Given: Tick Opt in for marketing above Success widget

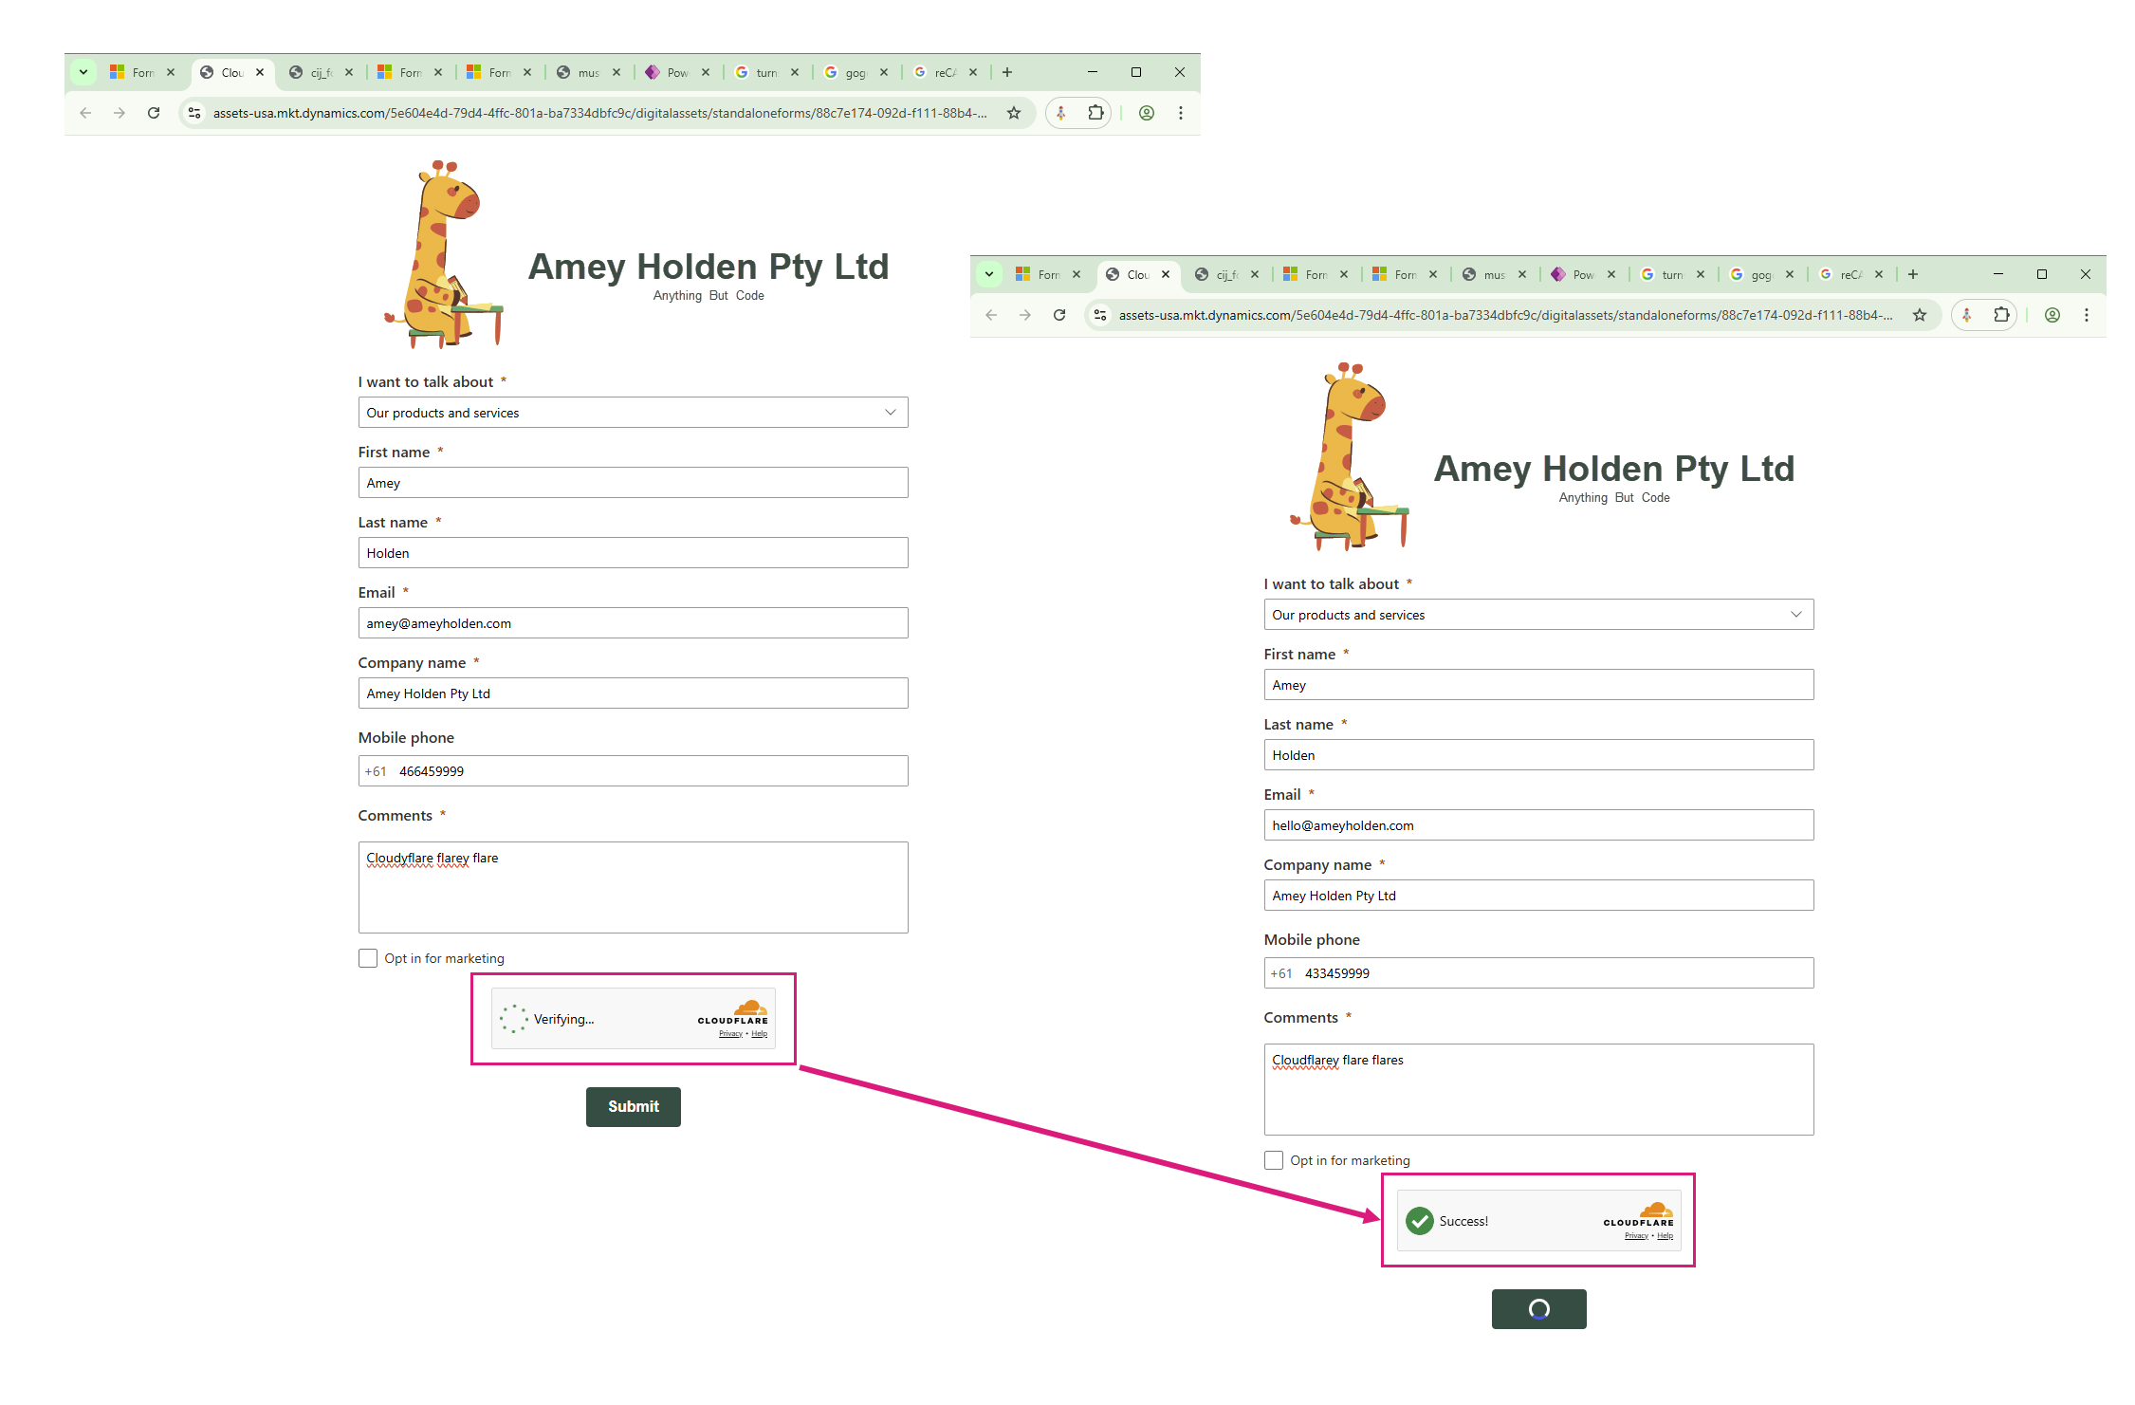Looking at the screenshot, I should point(1274,1160).
